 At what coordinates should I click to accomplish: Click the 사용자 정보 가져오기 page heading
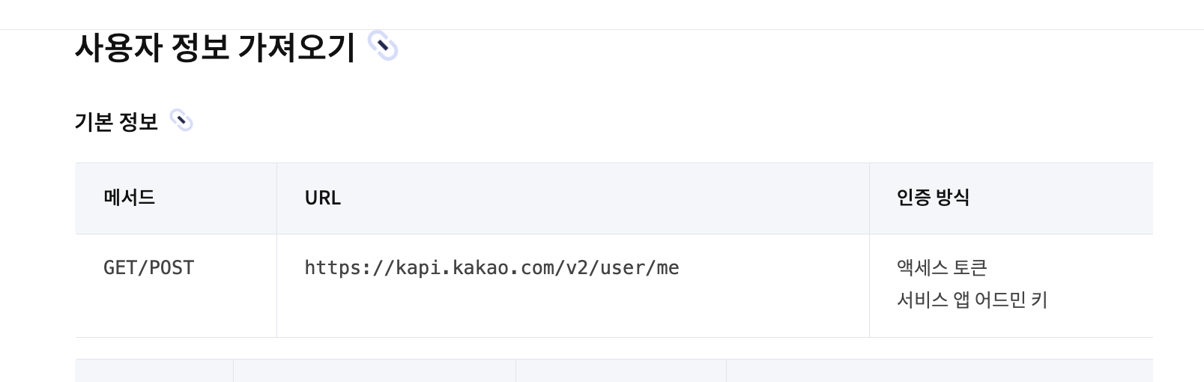pos(215,47)
